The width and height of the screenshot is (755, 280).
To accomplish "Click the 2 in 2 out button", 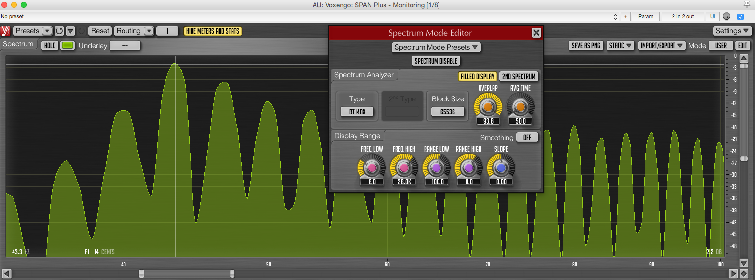I will pyautogui.click(x=683, y=16).
